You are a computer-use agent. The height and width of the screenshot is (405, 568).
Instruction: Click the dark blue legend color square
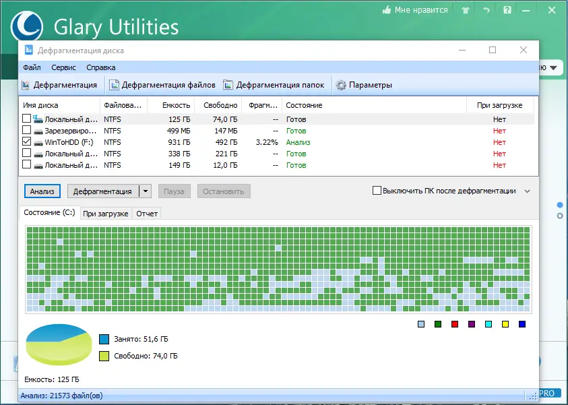[522, 324]
